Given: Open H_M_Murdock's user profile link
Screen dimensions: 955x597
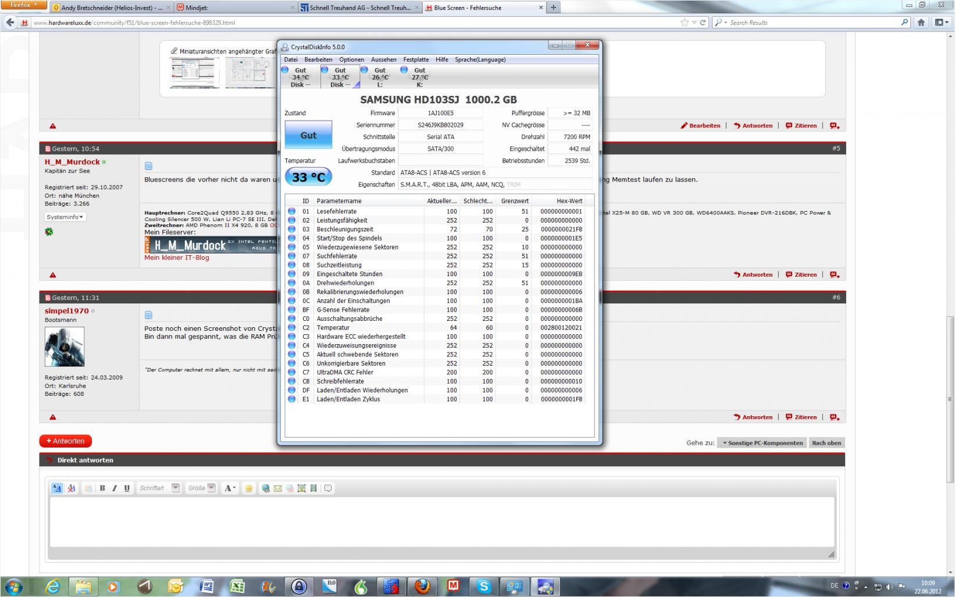Looking at the screenshot, I should (72, 162).
